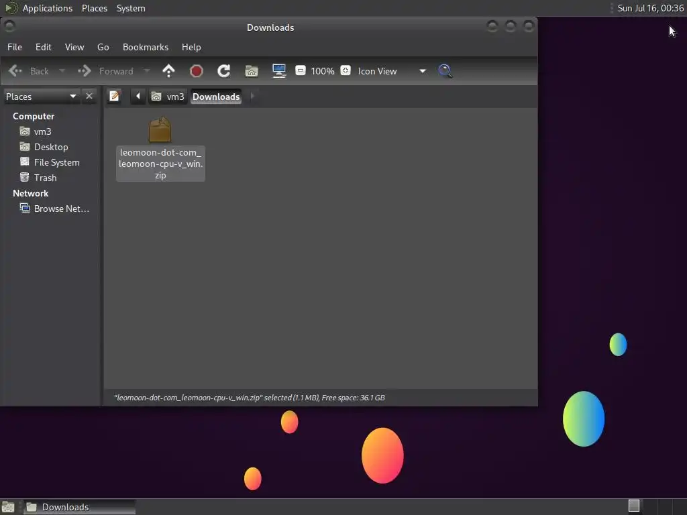Open Places menu in top panel
Viewport: 687px width, 515px height.
click(95, 8)
